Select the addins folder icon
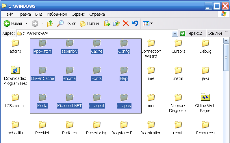This screenshot has width=230, height=143. (15, 43)
